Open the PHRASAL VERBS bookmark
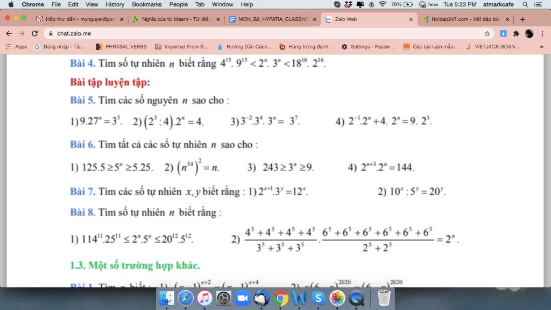This screenshot has width=551, height=310. [x=122, y=47]
